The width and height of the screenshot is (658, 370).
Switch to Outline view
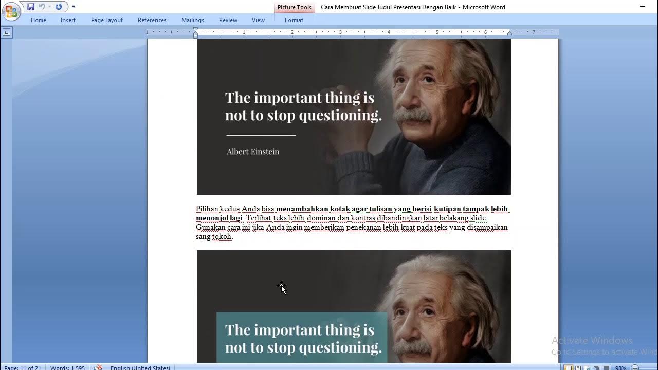tap(596, 368)
